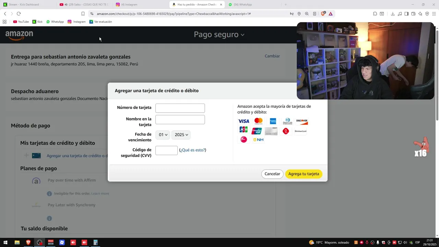Click the info icon under Synchrony
This screenshot has height=247, width=439.
point(49,218)
